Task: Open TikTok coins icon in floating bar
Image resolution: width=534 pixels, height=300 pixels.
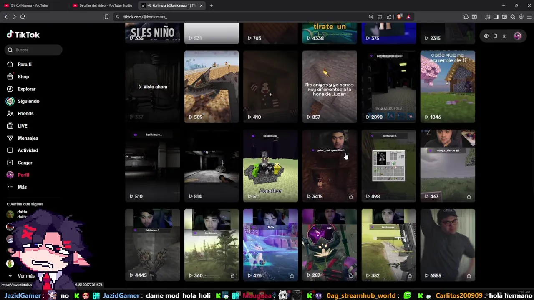Action: click(486, 36)
